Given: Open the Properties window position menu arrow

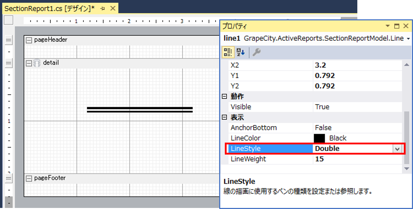Looking at the screenshot, I should 388,26.
